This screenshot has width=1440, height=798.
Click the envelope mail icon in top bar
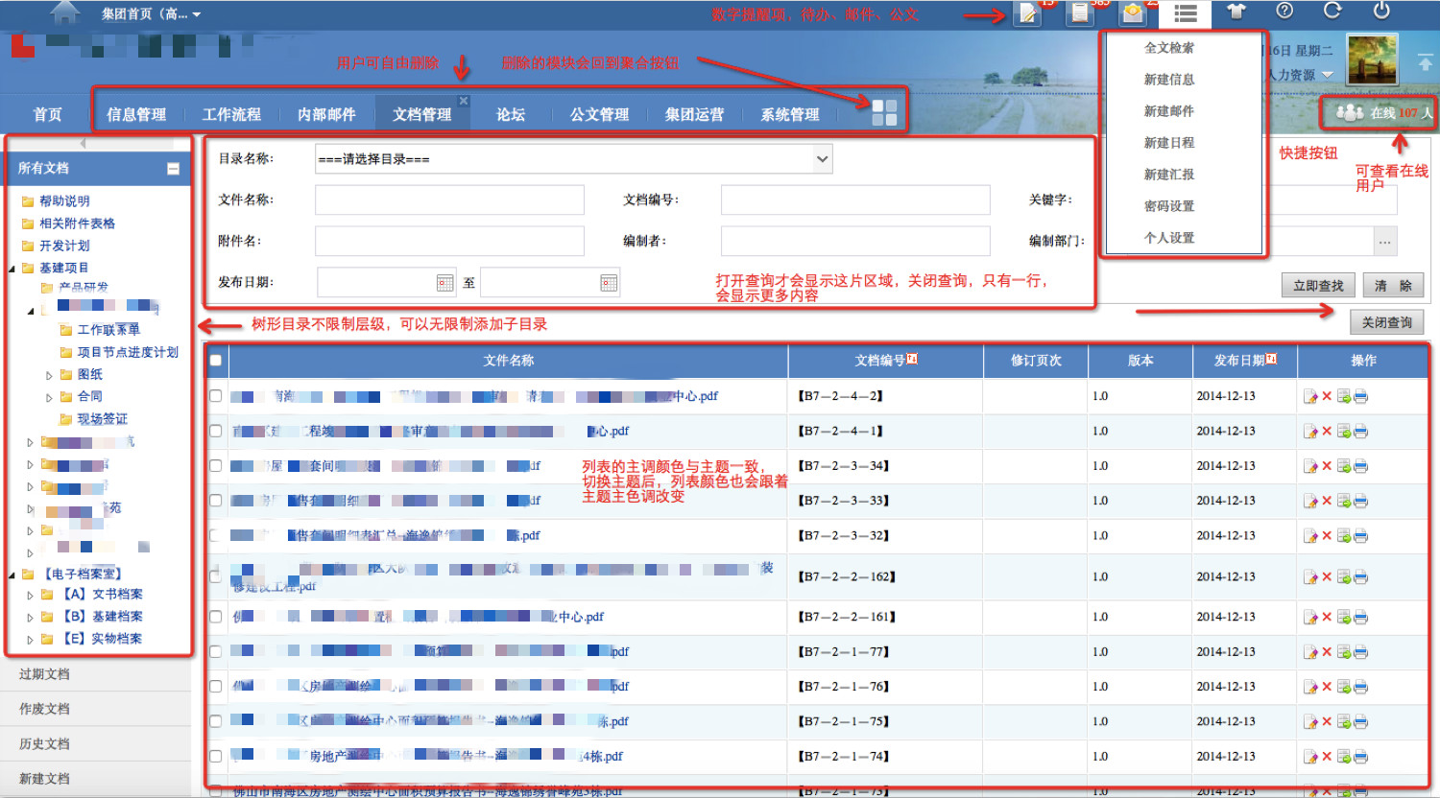click(1133, 13)
